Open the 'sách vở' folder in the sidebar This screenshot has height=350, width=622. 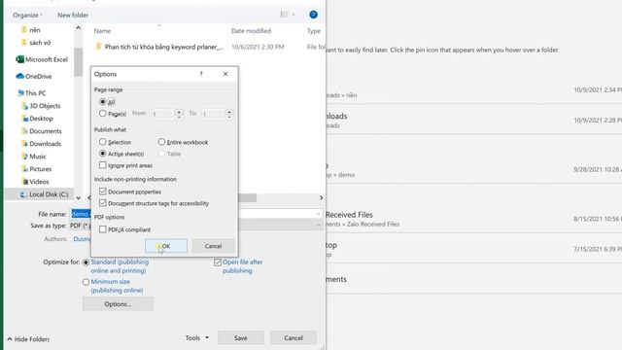36,43
